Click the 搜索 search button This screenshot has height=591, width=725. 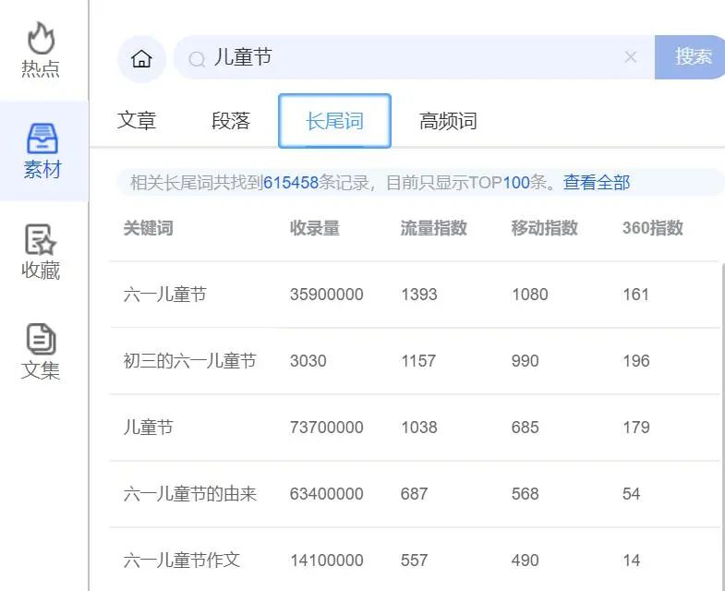[x=690, y=57]
